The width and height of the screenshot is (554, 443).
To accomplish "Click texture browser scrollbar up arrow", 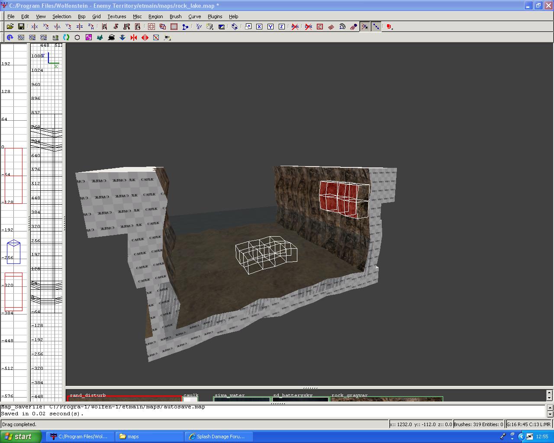I will pyautogui.click(x=550, y=392).
